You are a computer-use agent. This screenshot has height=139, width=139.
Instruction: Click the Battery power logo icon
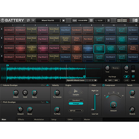coord(2,20)
